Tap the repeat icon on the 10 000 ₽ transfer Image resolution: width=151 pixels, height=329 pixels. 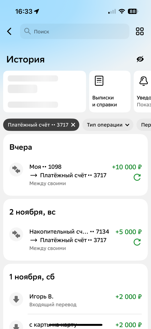pyautogui.click(x=137, y=177)
